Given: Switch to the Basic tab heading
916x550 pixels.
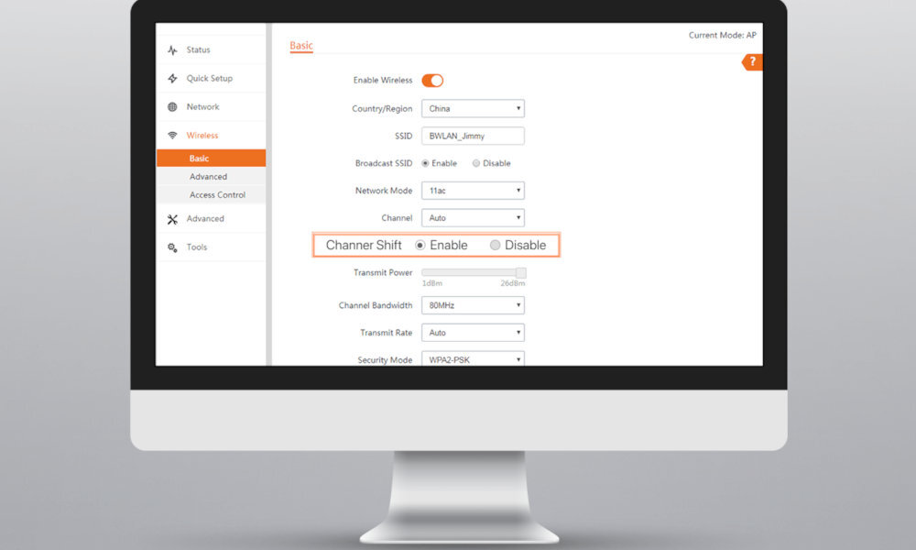Looking at the screenshot, I should pos(300,46).
